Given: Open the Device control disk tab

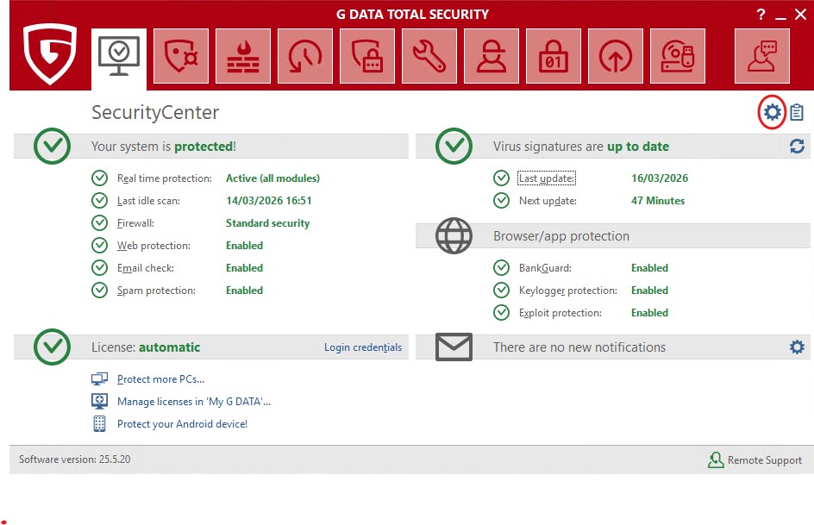Looking at the screenshot, I should point(678,56).
